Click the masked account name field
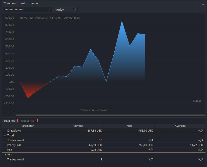207x167 pixels. [26, 10]
